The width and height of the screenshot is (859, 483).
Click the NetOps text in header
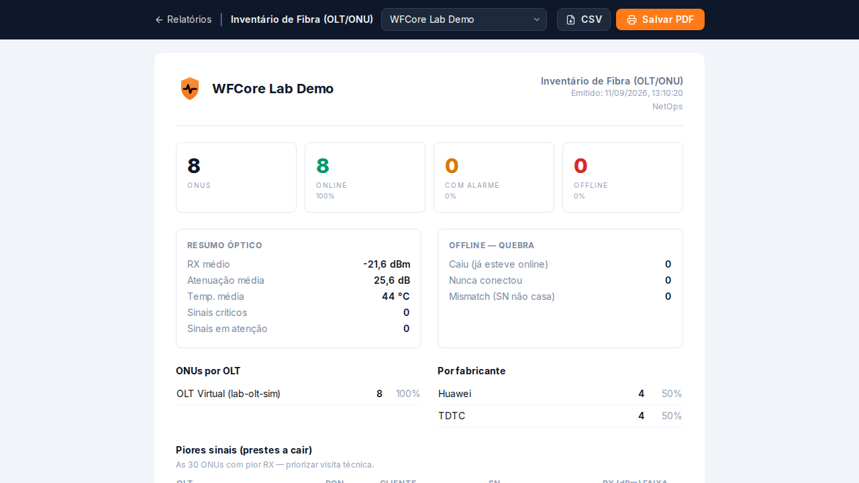pos(668,106)
